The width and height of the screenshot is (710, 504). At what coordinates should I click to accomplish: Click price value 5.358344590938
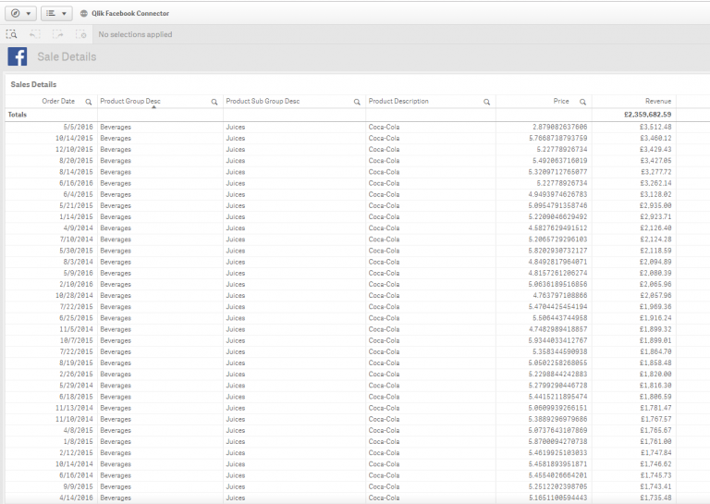pyautogui.click(x=559, y=351)
